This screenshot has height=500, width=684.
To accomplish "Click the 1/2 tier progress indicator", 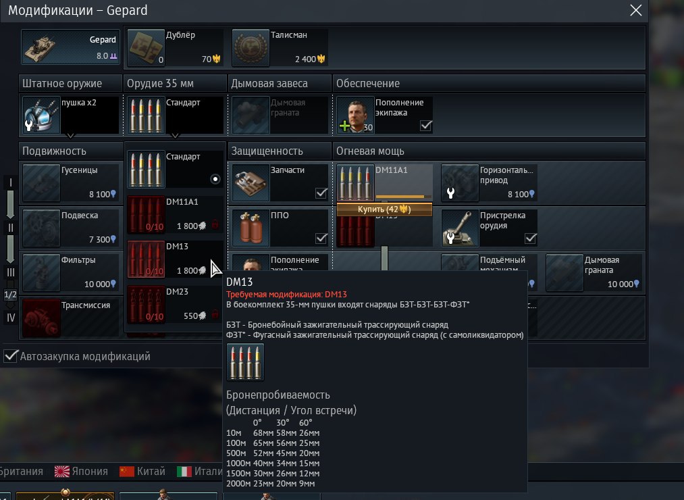I will tap(11, 295).
